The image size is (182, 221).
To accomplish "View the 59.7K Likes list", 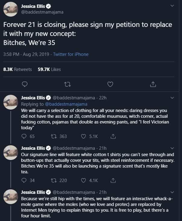I will tap(49, 69).
